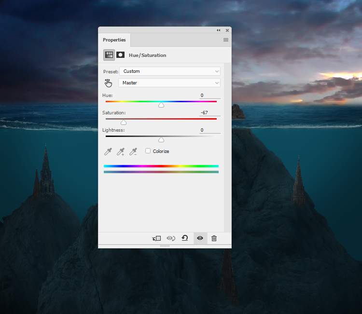
Task: Click the panel bottom resize grip
Action: [165, 246]
